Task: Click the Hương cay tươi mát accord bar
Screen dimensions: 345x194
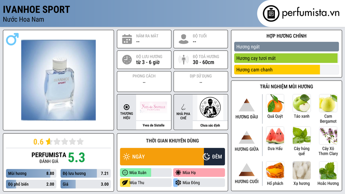Action: tap(286, 58)
